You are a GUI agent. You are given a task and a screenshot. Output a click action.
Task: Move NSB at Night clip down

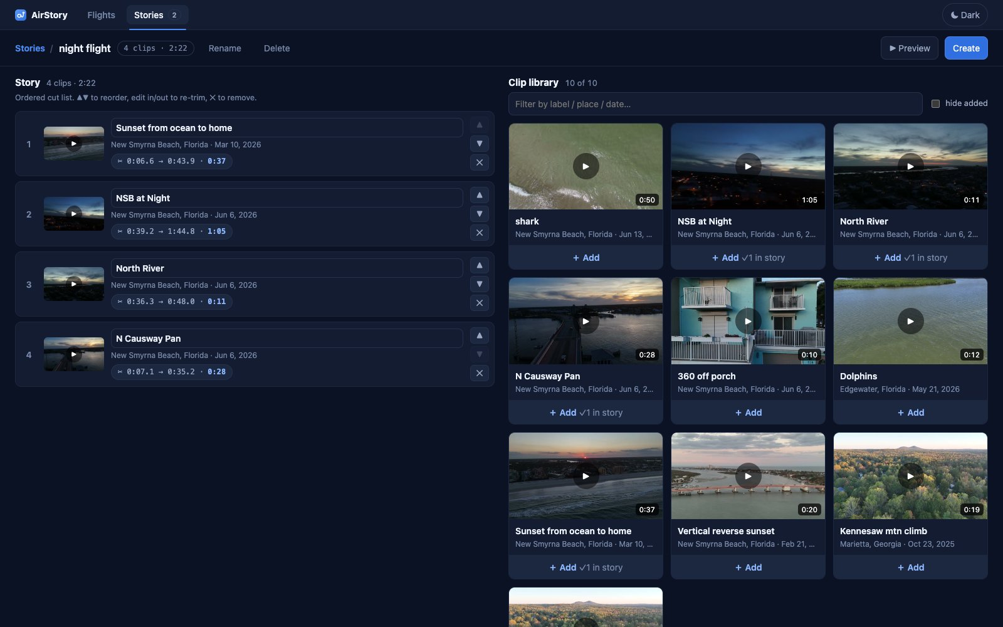(x=480, y=214)
